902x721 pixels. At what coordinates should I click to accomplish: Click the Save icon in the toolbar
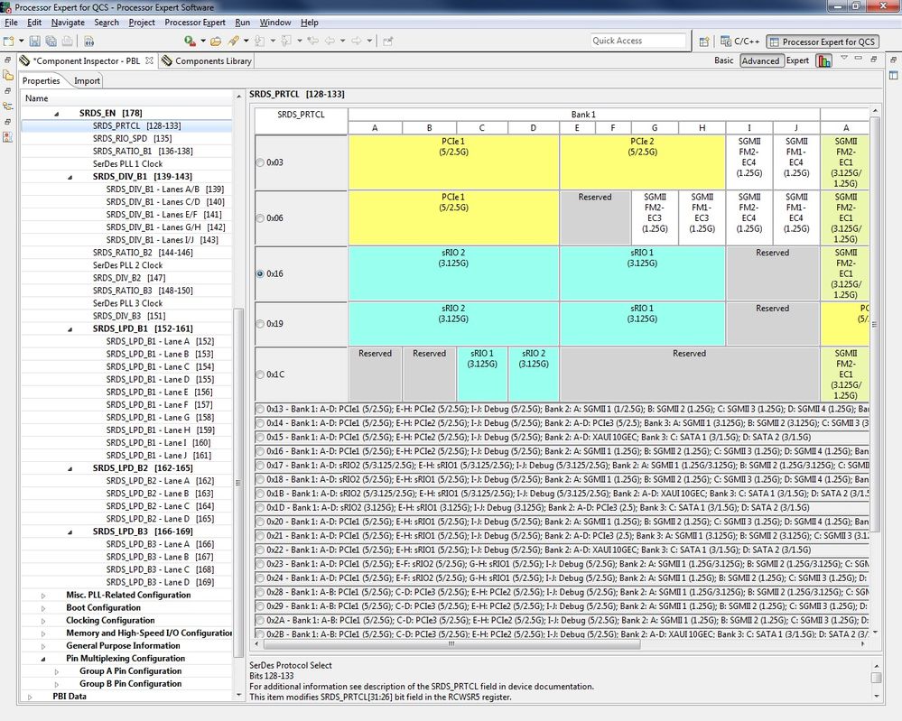click(x=34, y=41)
